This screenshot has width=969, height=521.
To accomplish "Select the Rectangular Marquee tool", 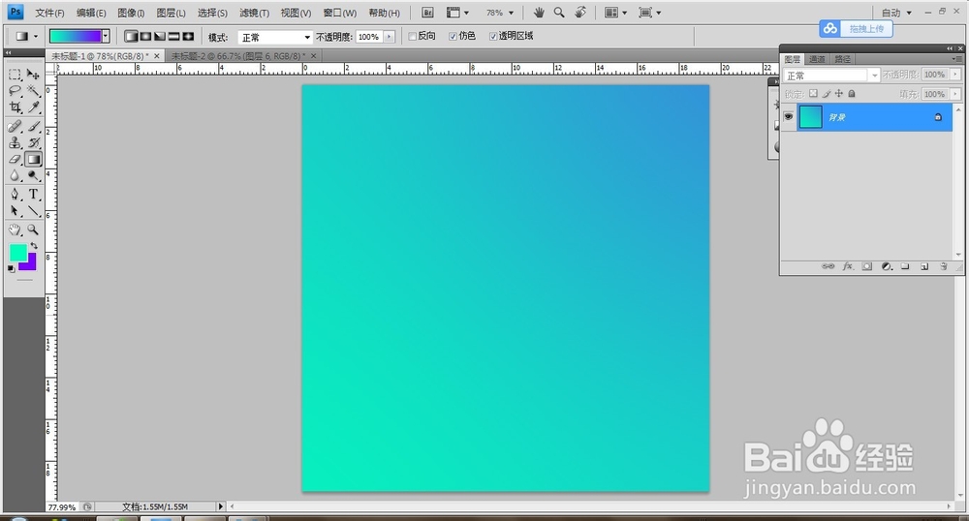I will [x=15, y=75].
